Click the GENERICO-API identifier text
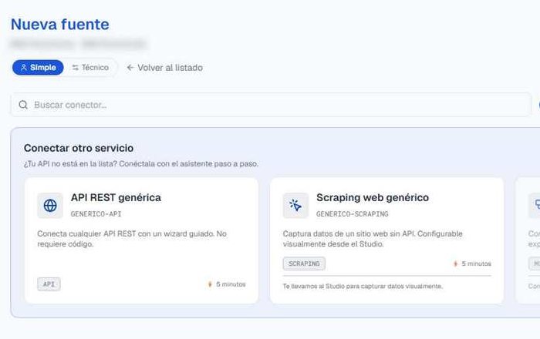The height and width of the screenshot is (339, 540). coord(96,214)
